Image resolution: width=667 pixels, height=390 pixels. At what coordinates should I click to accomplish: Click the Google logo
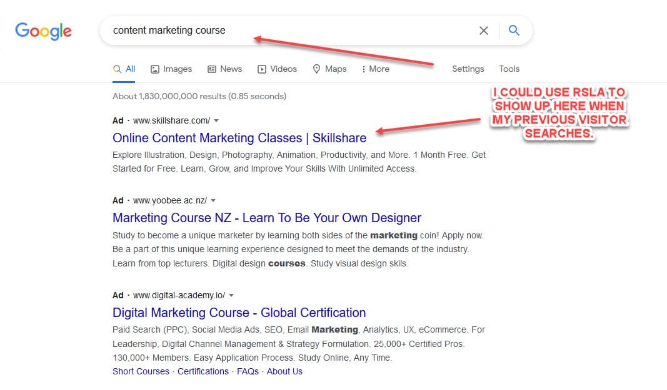pyautogui.click(x=43, y=31)
